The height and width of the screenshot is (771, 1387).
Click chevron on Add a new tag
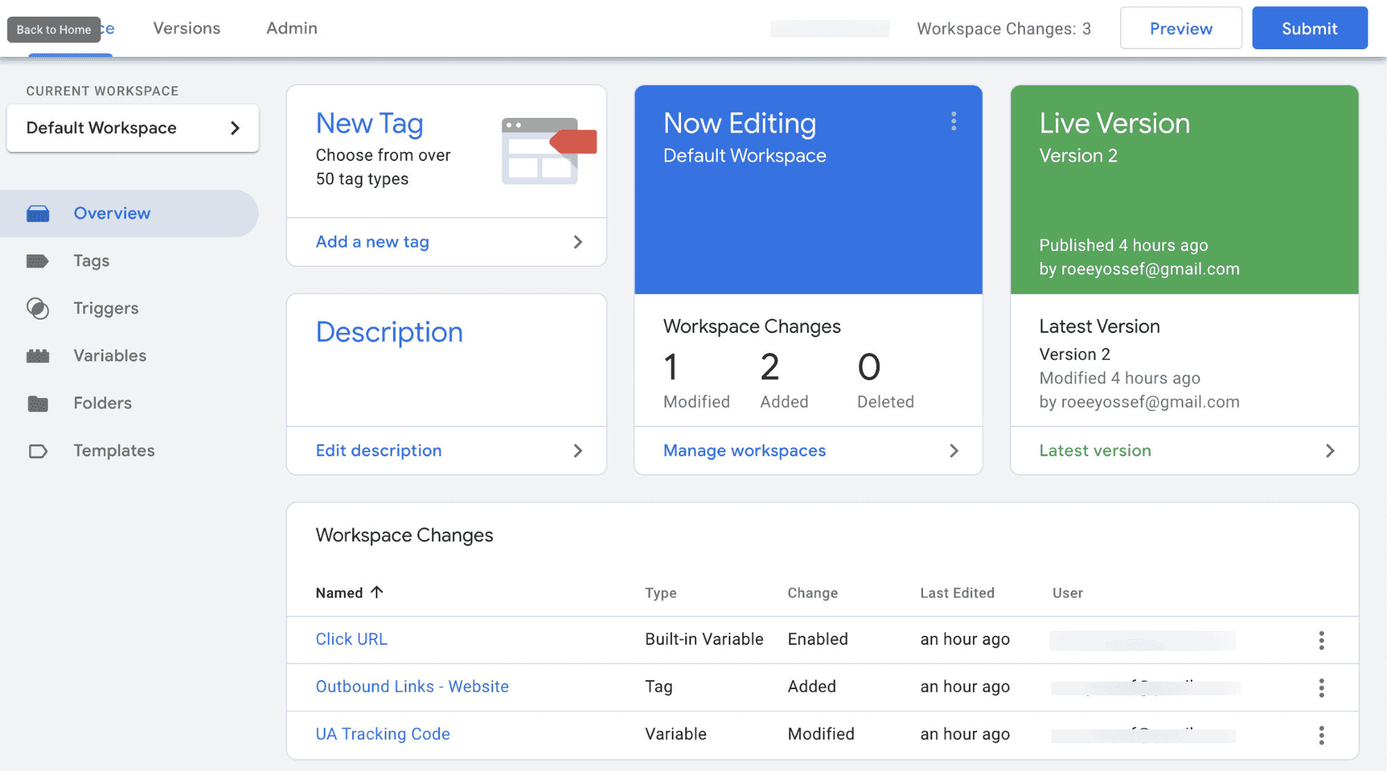pyautogui.click(x=578, y=242)
